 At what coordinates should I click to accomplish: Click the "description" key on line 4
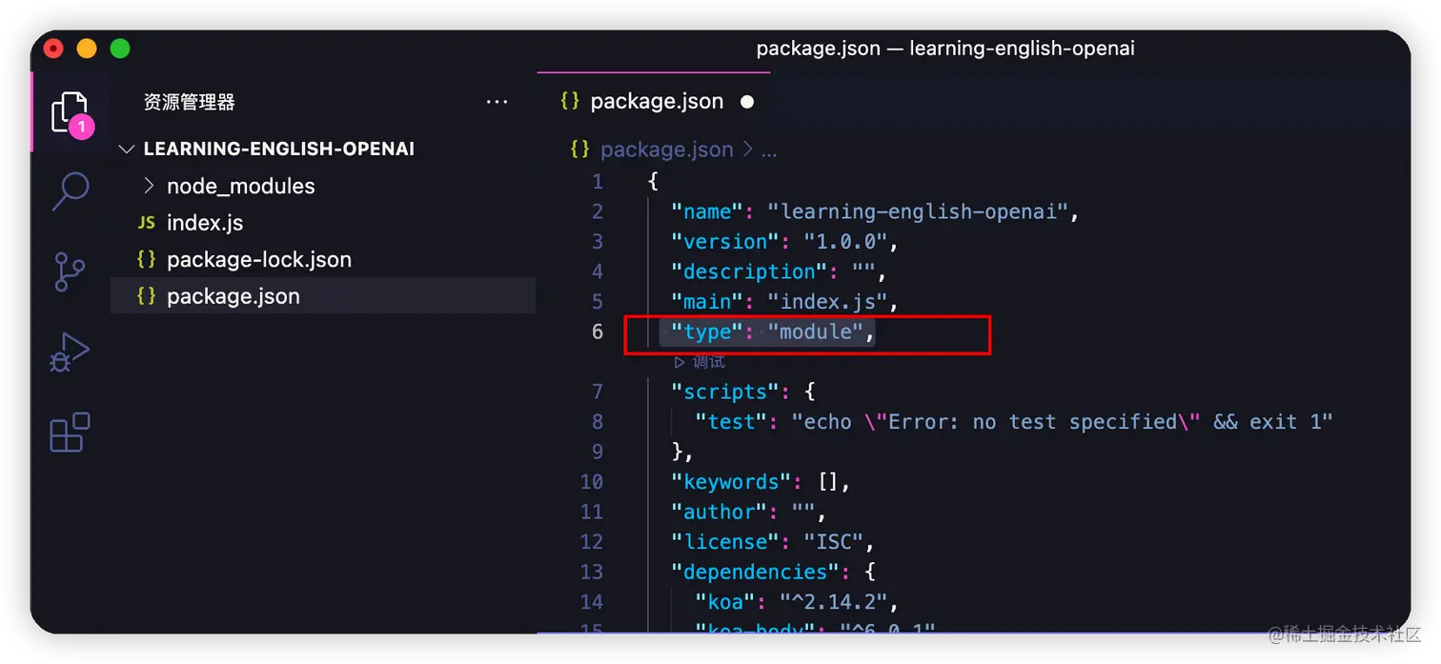[748, 272]
